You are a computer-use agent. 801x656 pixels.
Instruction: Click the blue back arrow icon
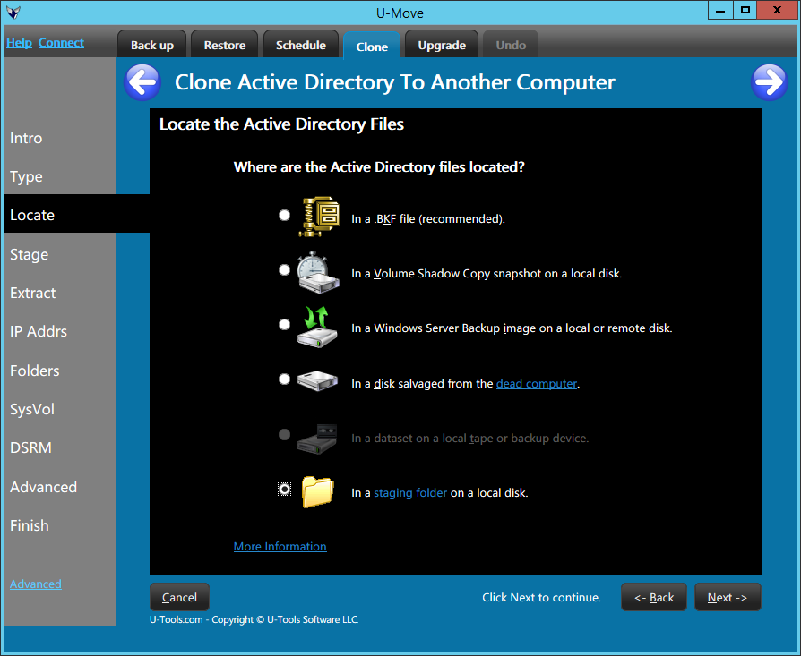pyautogui.click(x=142, y=82)
